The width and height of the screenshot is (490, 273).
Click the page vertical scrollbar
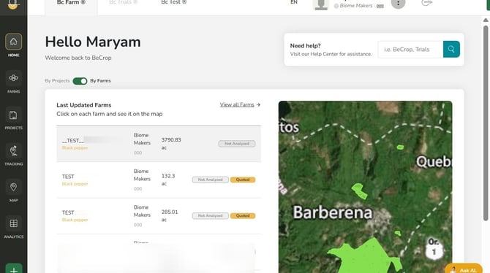pyautogui.click(x=486, y=123)
